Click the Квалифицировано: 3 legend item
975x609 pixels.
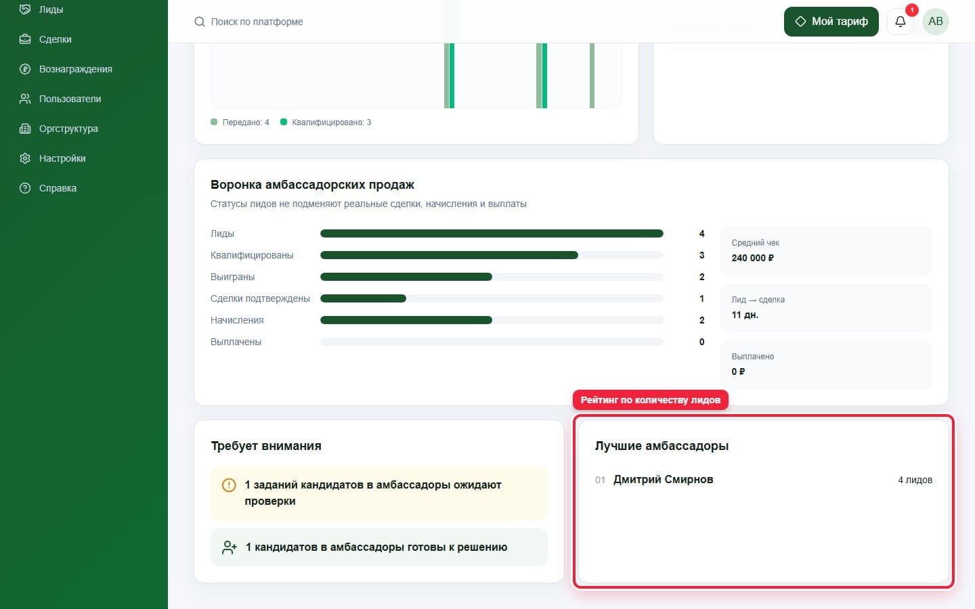coord(326,122)
